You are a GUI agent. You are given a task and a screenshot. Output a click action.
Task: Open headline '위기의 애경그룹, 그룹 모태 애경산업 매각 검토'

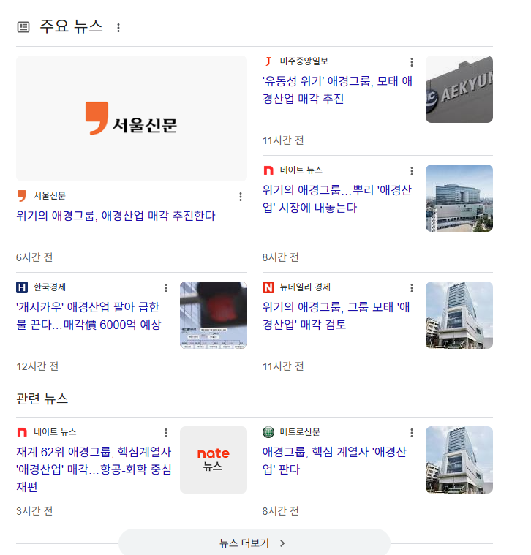click(336, 316)
